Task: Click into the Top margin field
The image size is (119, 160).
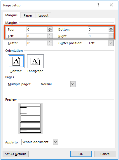Action: point(37,29)
